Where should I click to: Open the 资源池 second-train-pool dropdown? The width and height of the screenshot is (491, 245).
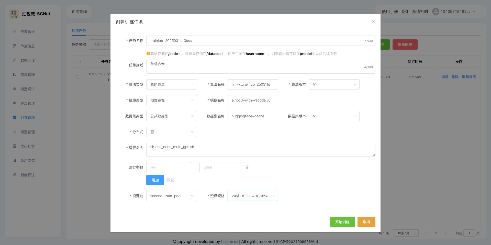[171, 196]
